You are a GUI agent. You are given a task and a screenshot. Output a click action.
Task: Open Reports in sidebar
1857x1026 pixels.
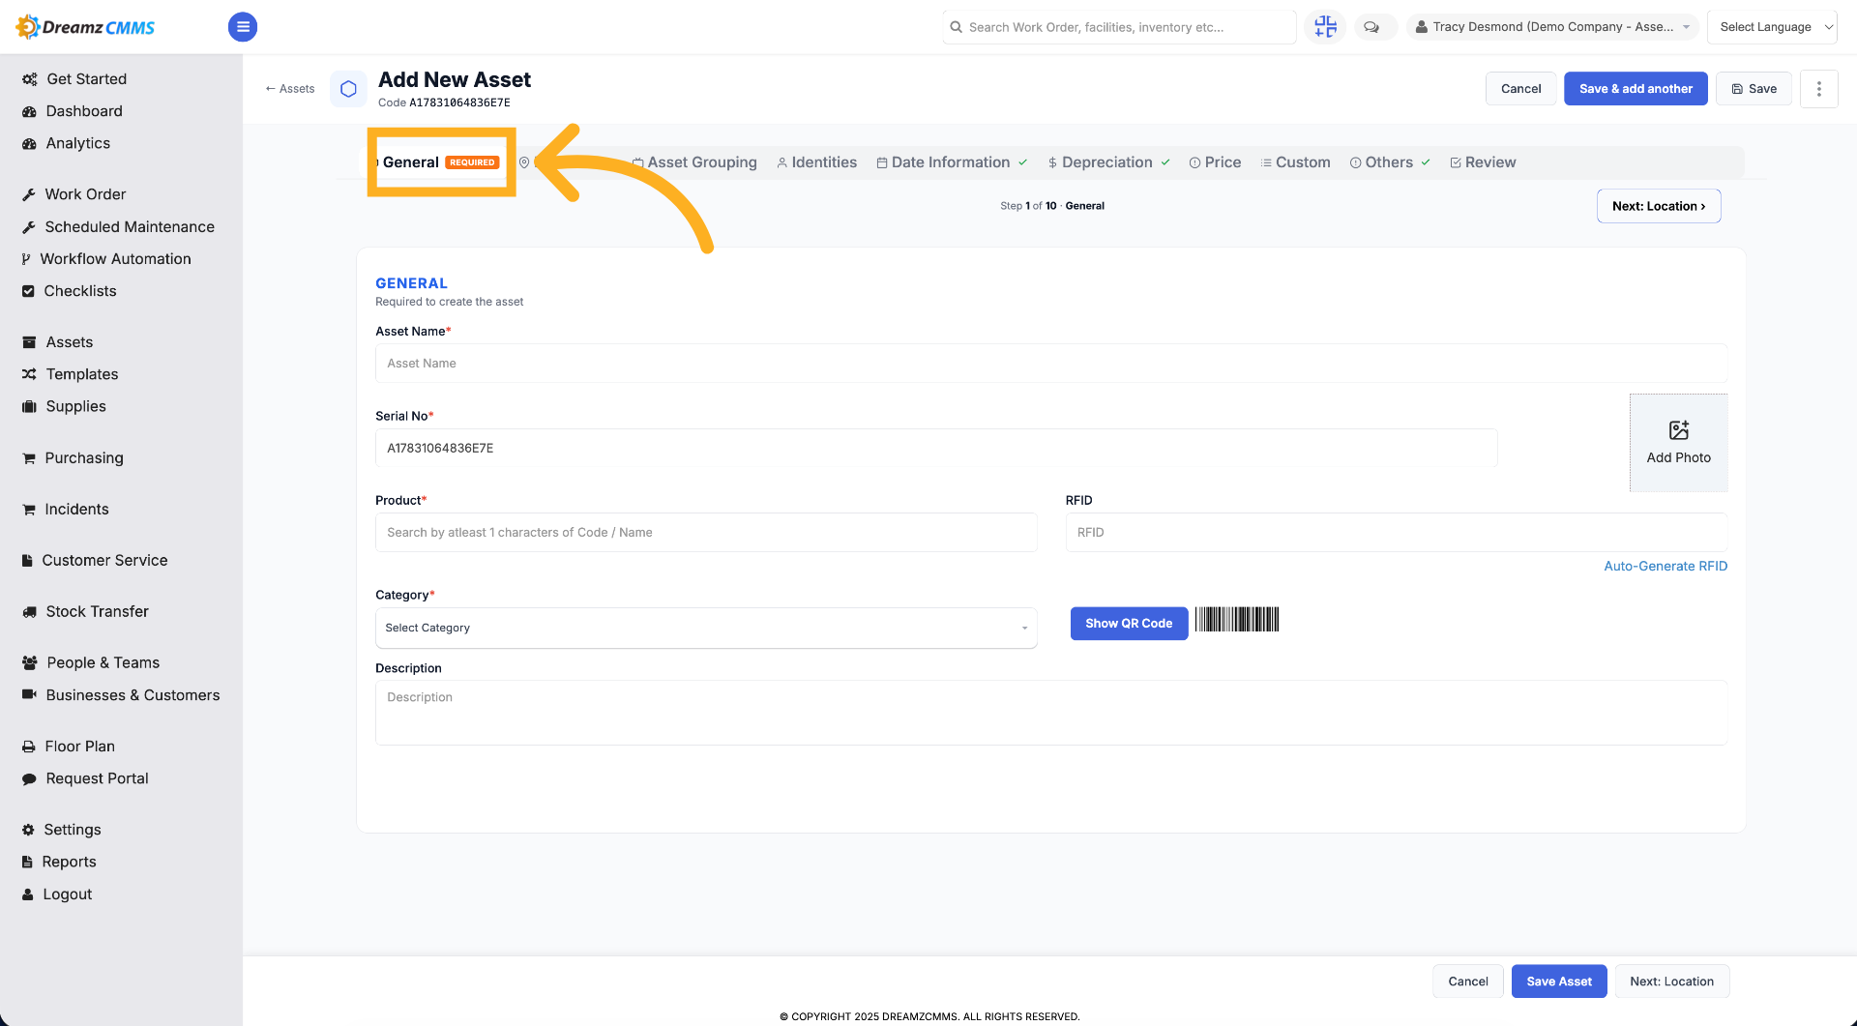pyautogui.click(x=69, y=862)
